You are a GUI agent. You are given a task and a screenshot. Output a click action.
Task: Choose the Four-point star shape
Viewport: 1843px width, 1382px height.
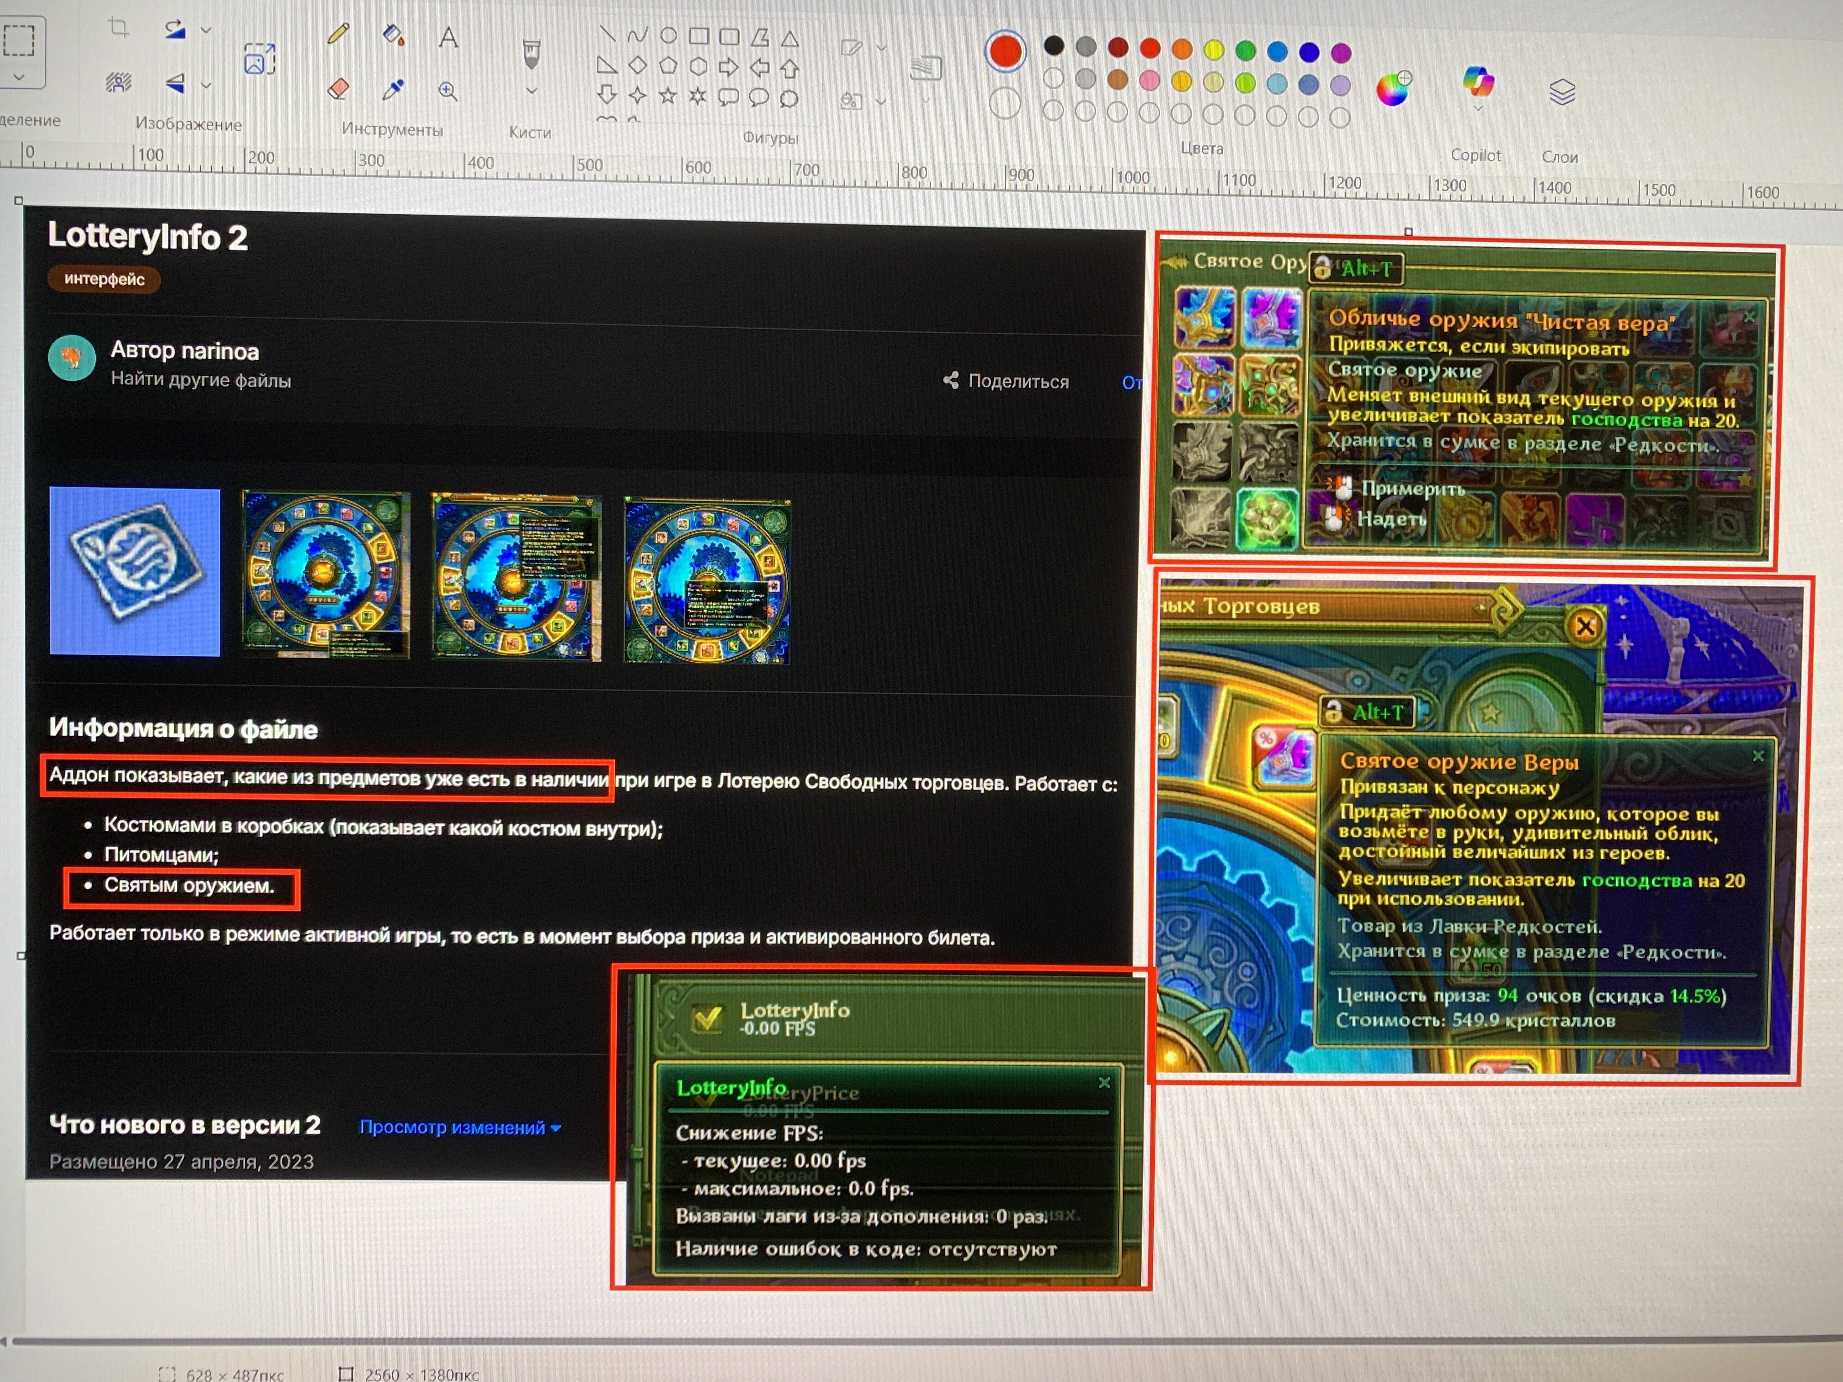637,96
